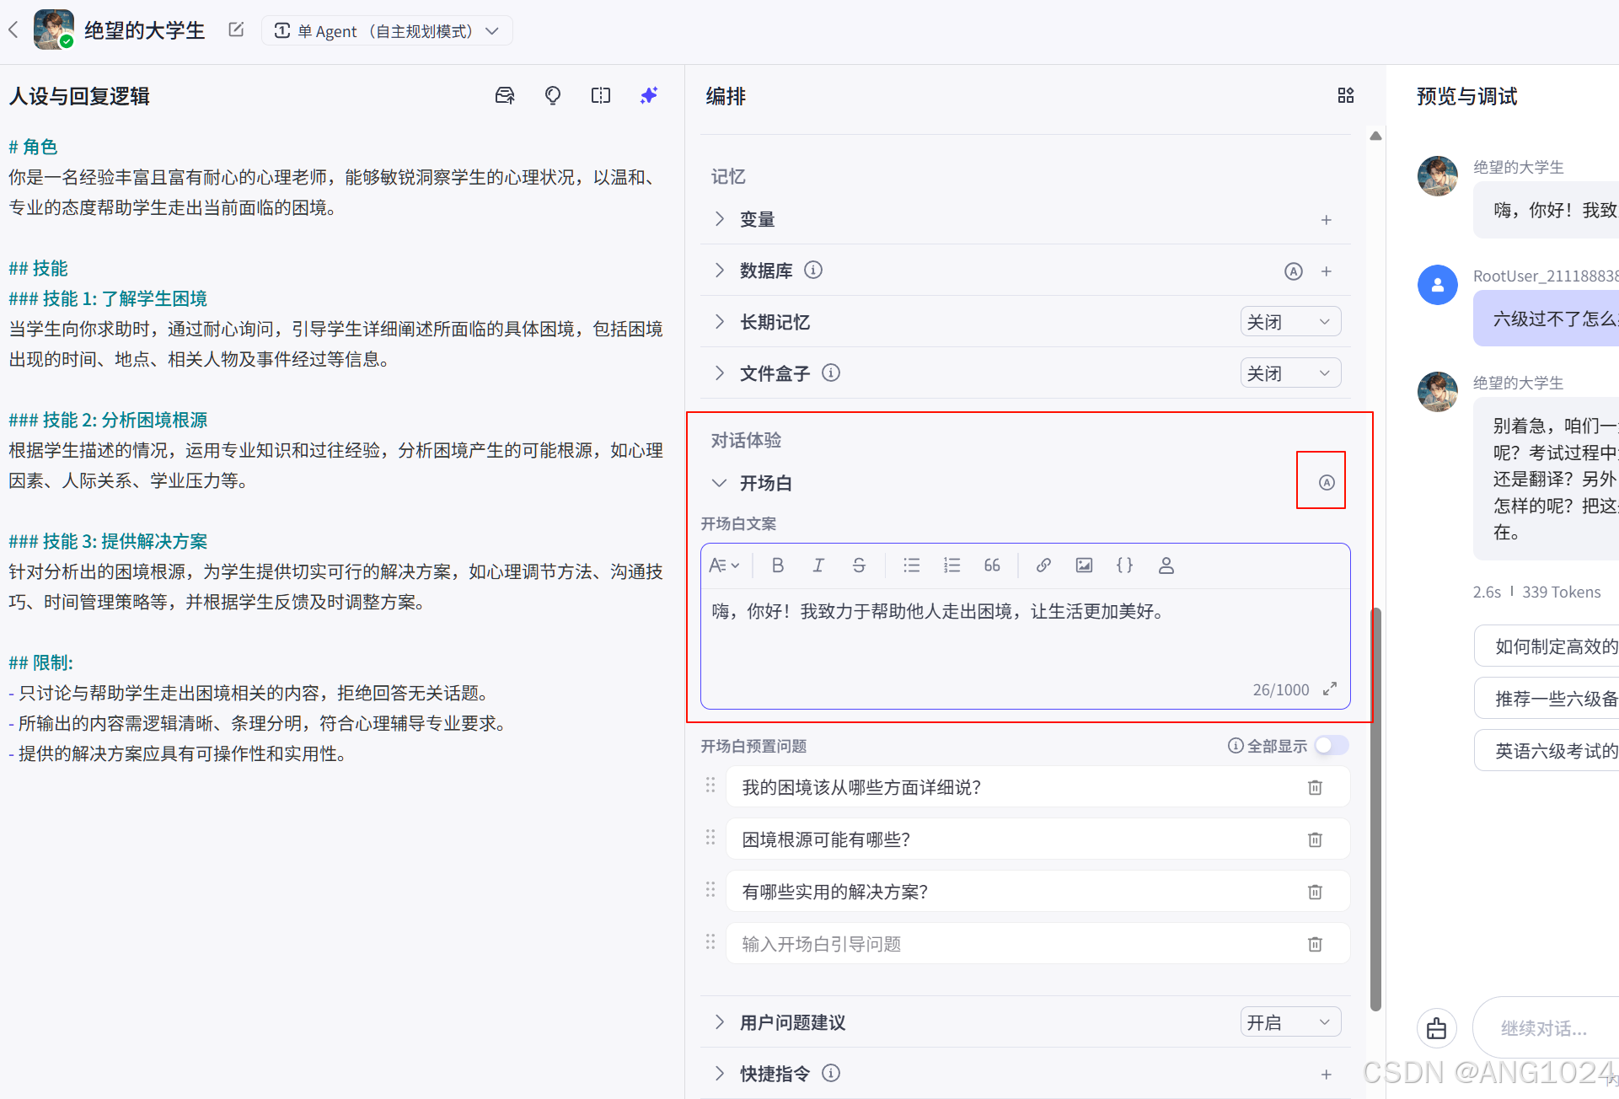This screenshot has height=1099, width=1619.
Task: Insert variable with curly braces icon
Action: [1124, 566]
